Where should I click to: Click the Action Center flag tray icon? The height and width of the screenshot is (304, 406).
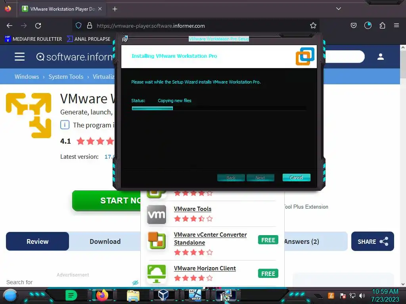click(343, 295)
